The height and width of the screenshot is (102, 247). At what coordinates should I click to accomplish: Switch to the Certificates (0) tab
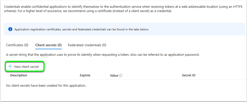coord(17,45)
